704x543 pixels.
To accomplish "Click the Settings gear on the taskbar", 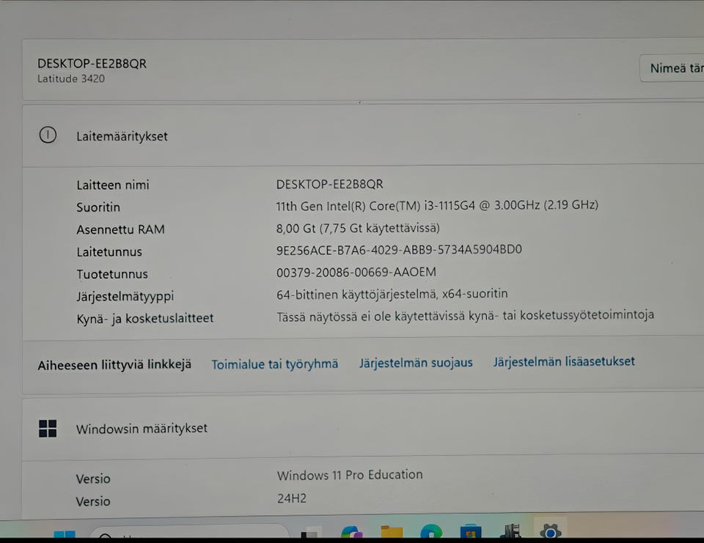I will (551, 531).
